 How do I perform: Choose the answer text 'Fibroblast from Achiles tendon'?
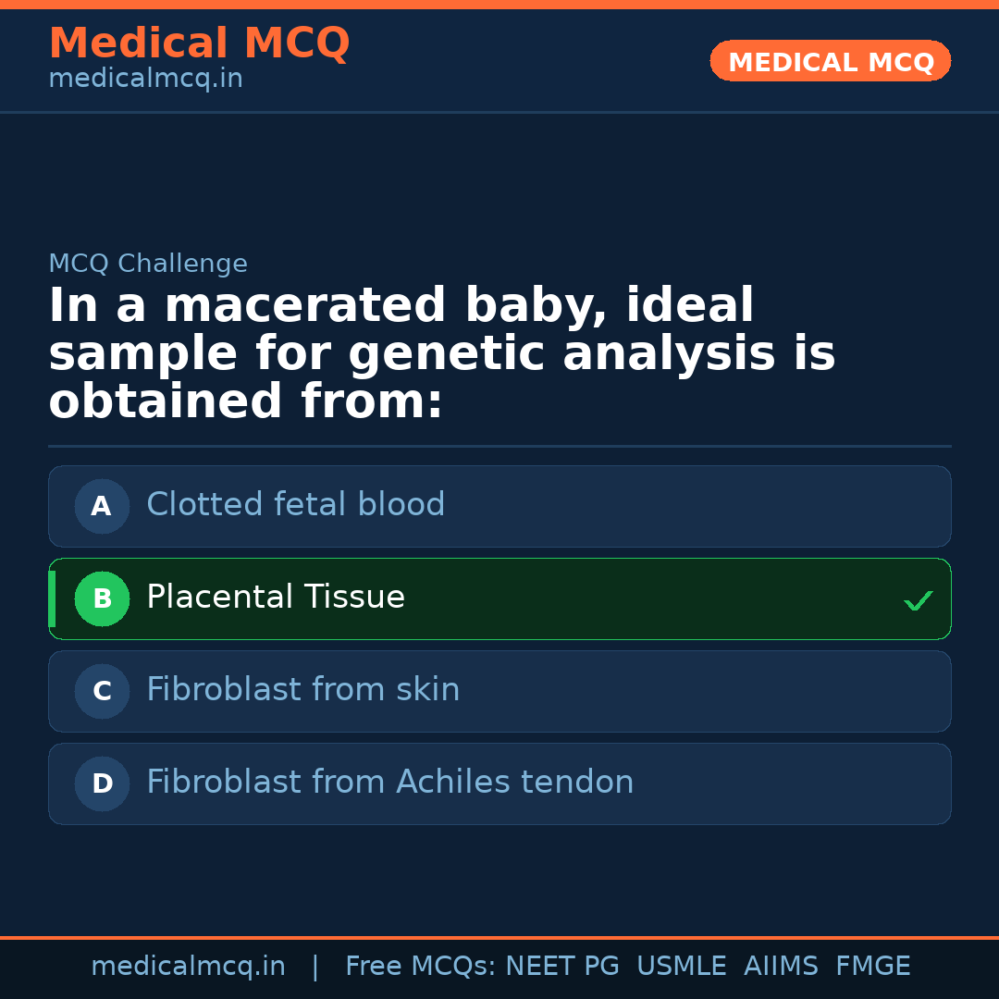389,783
